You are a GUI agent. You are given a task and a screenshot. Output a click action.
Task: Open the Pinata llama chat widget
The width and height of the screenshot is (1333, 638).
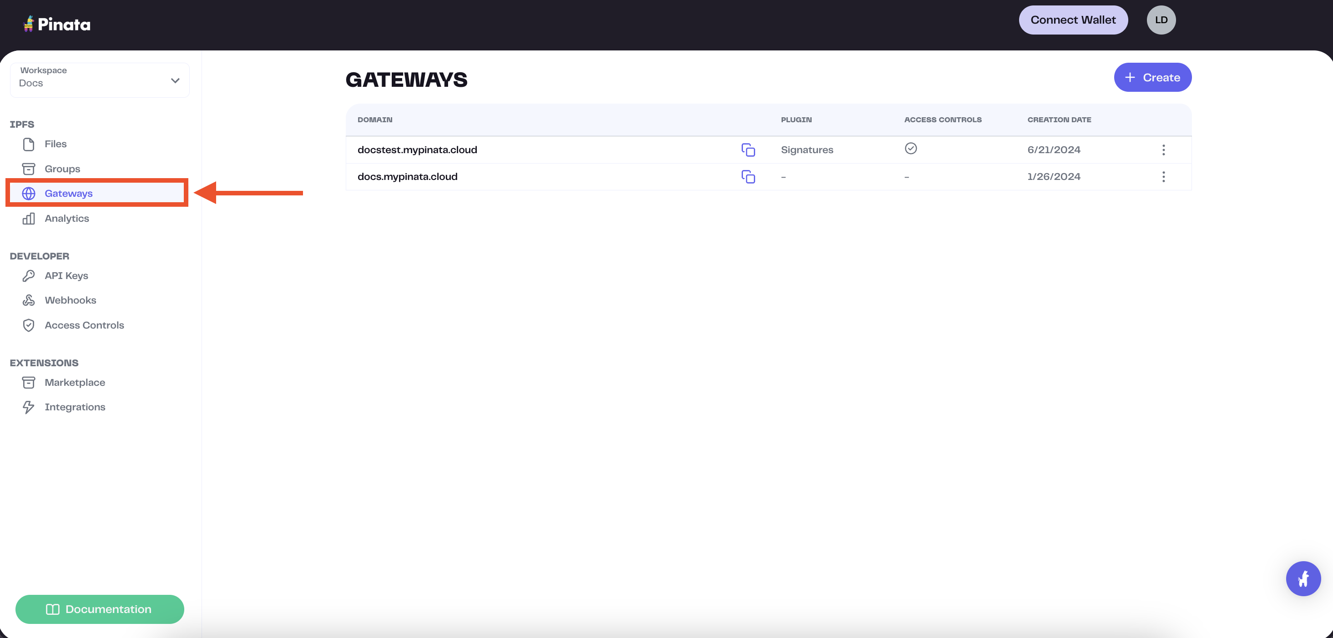click(1303, 578)
